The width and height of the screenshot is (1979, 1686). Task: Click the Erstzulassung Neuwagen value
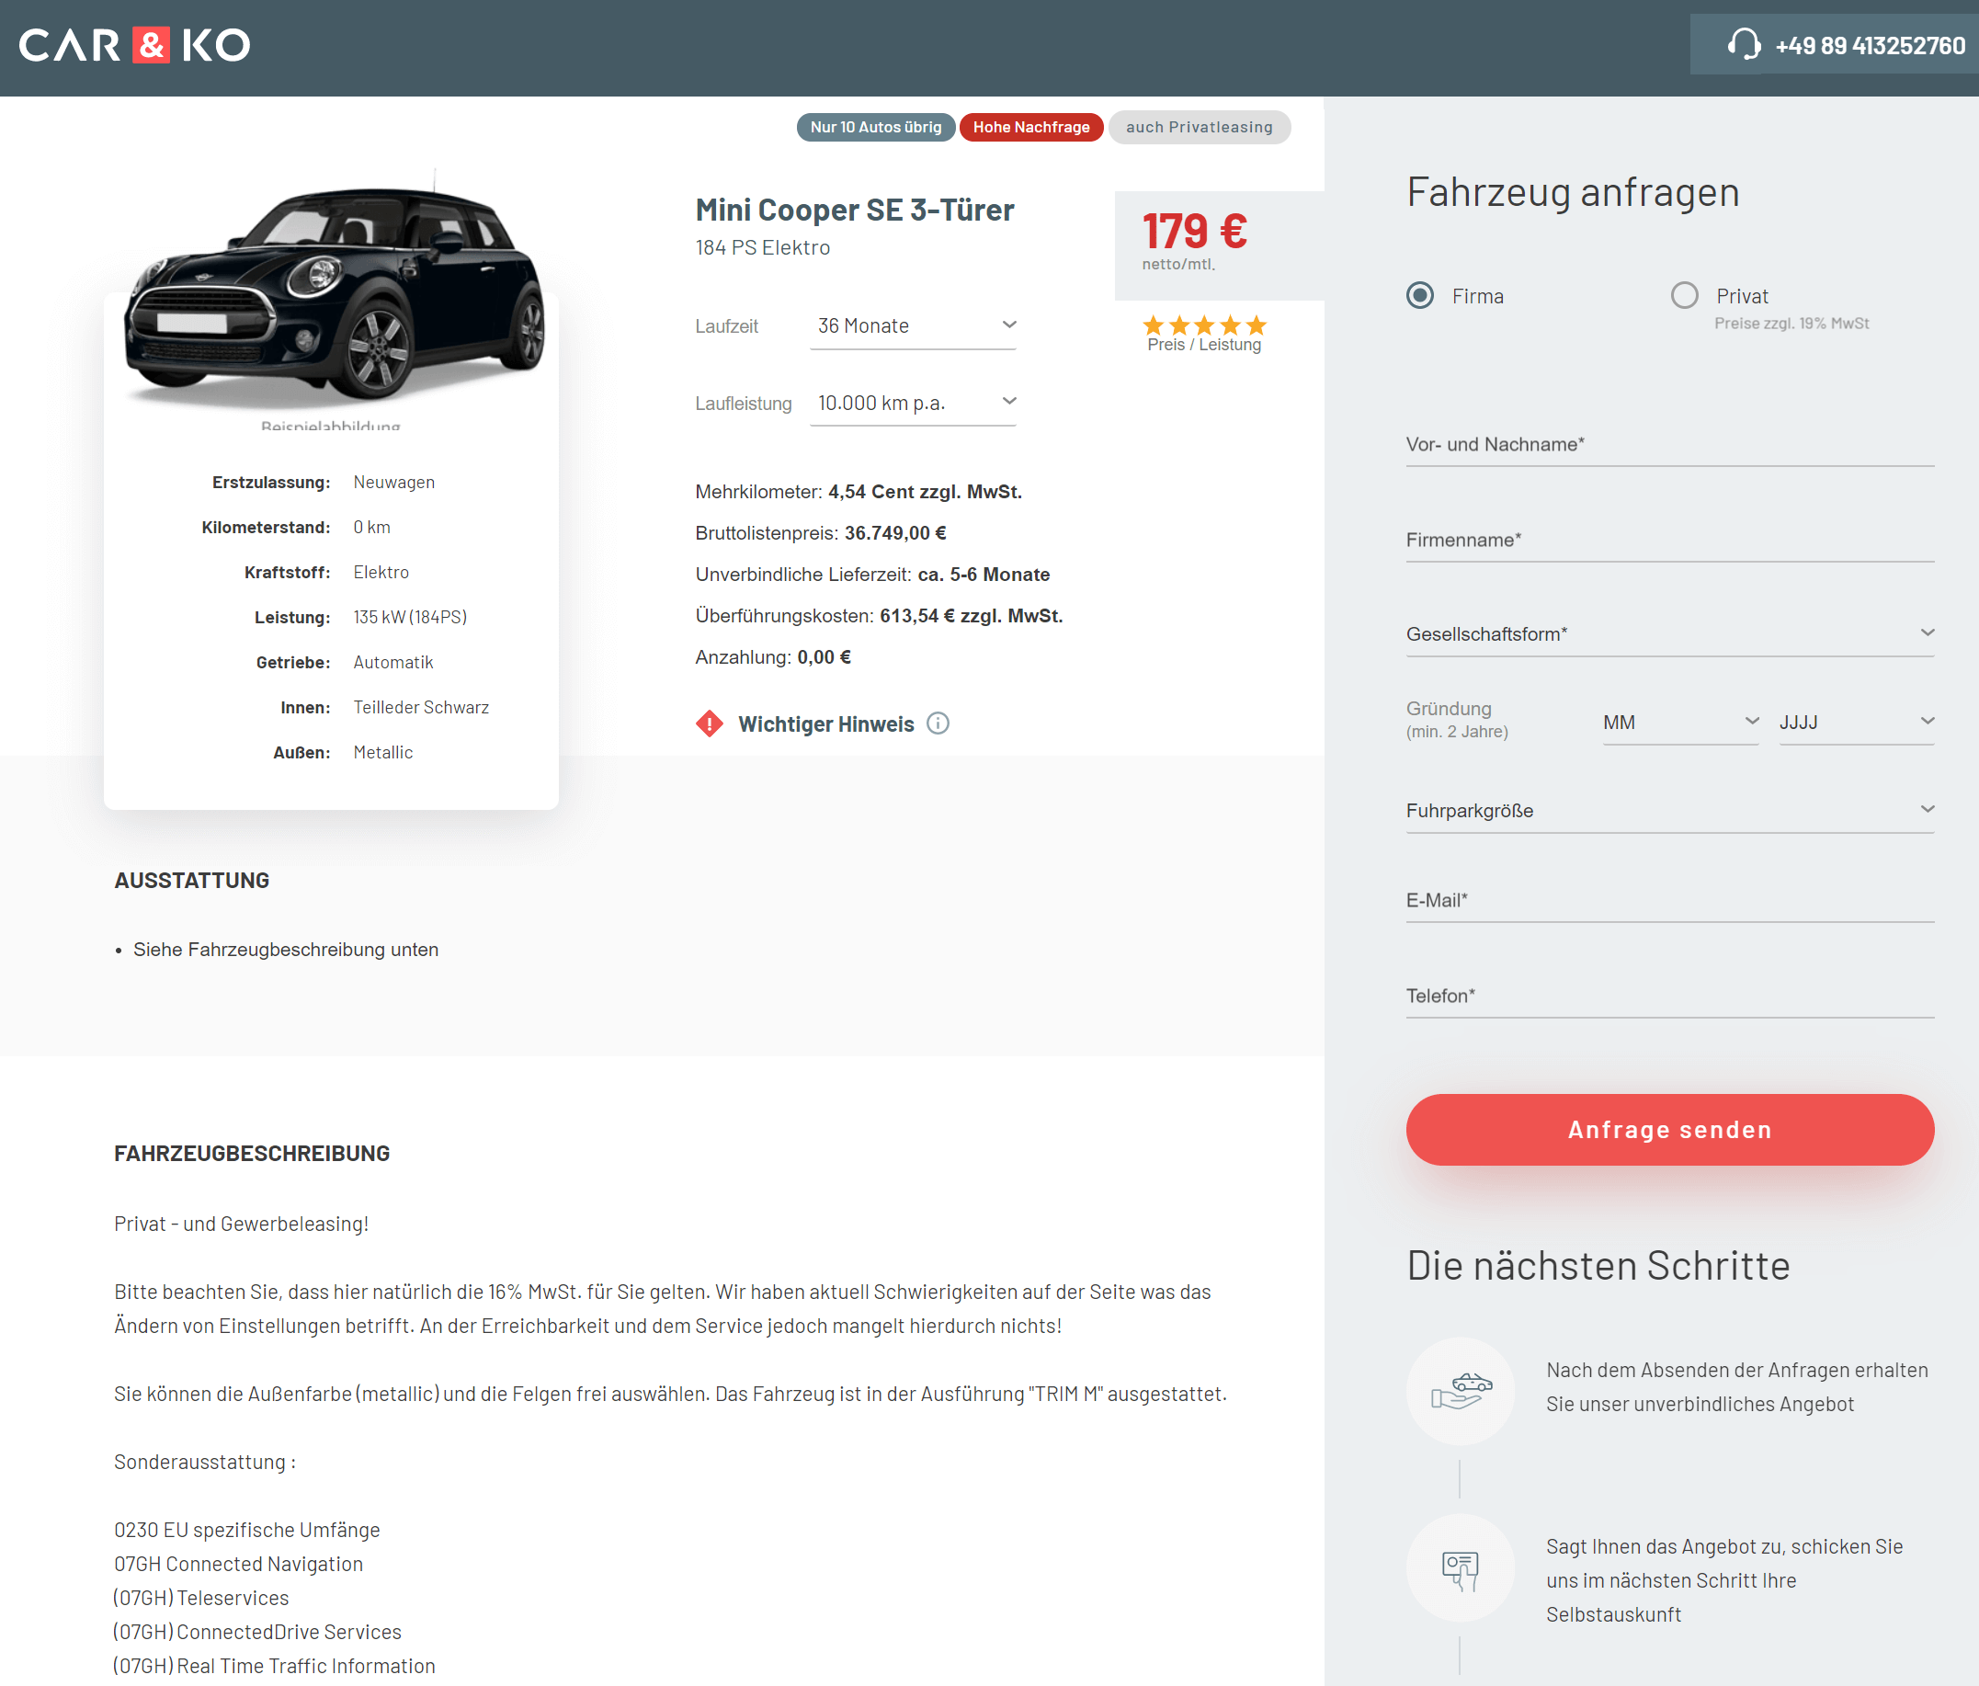[x=393, y=483]
